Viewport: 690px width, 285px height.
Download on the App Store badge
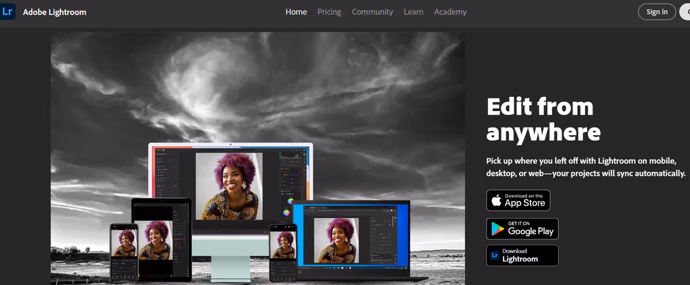coord(518,201)
